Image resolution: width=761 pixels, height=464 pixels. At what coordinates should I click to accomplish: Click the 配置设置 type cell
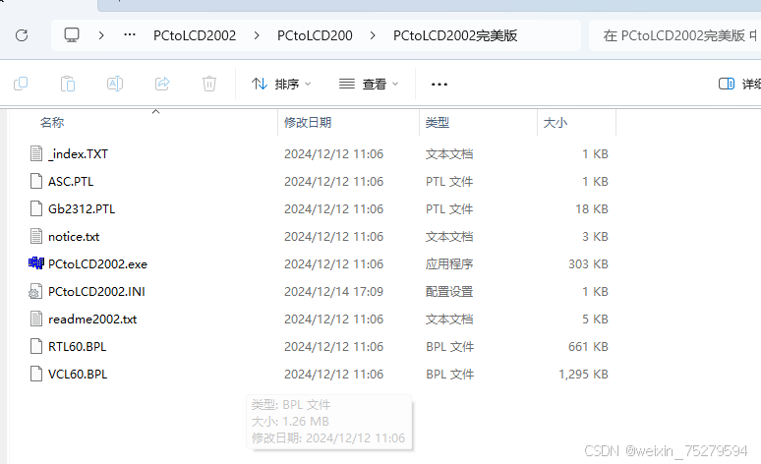pos(449,292)
